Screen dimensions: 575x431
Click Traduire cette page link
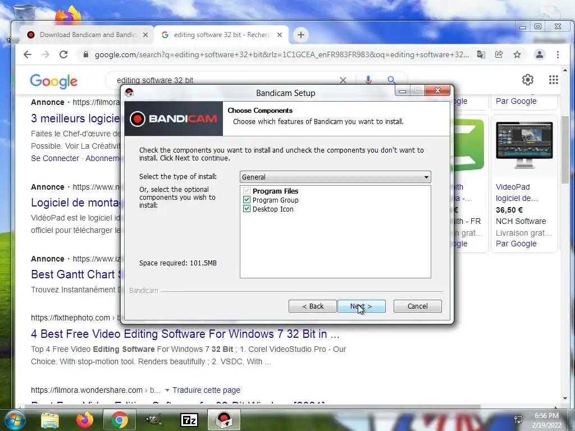coord(206,390)
